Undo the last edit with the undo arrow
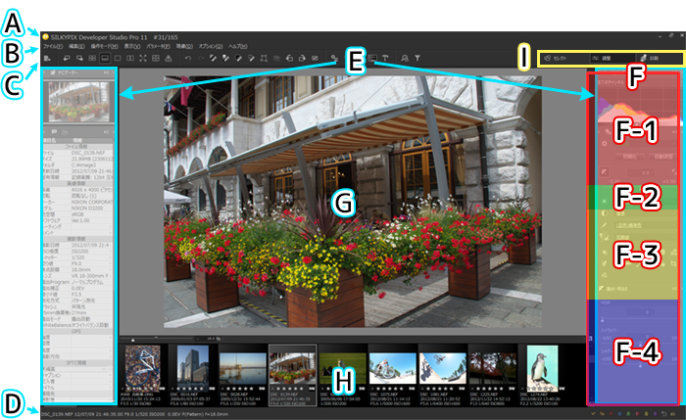This screenshot has width=686, height=420. click(x=188, y=58)
